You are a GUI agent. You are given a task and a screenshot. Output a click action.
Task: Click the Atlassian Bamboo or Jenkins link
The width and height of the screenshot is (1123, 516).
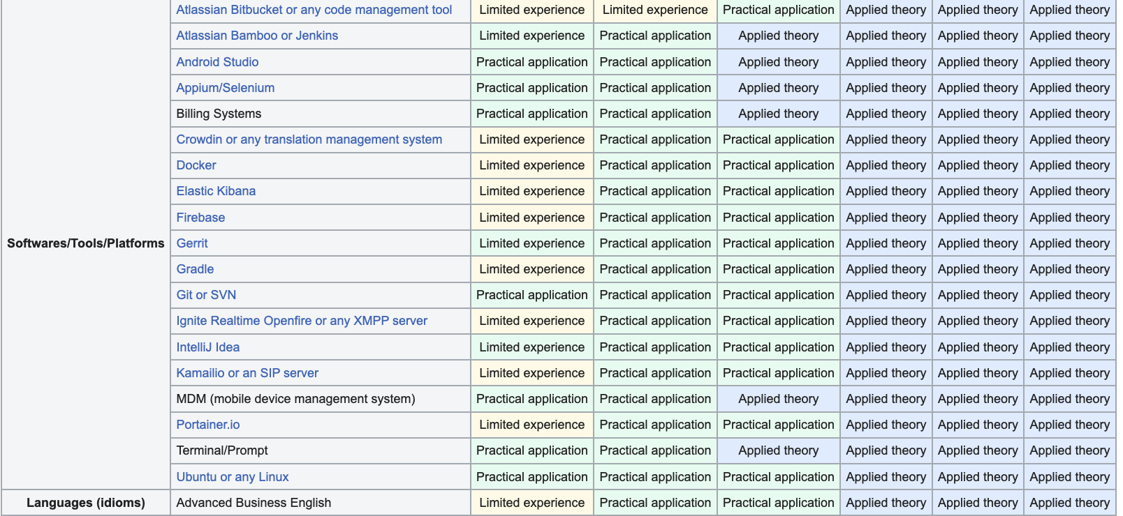click(256, 36)
